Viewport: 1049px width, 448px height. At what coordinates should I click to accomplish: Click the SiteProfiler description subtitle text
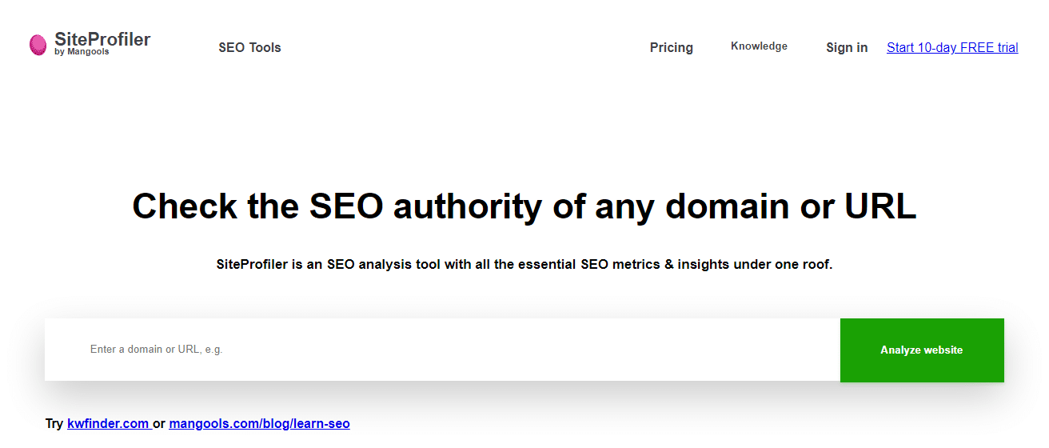point(524,264)
